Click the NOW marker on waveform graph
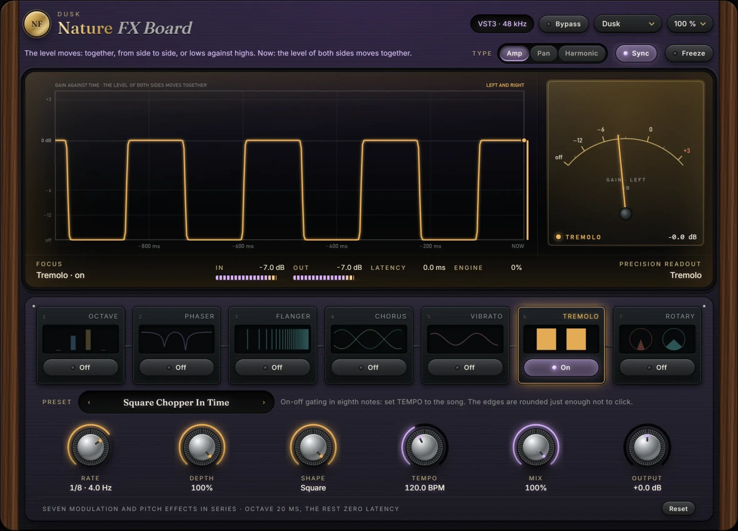 (x=518, y=246)
